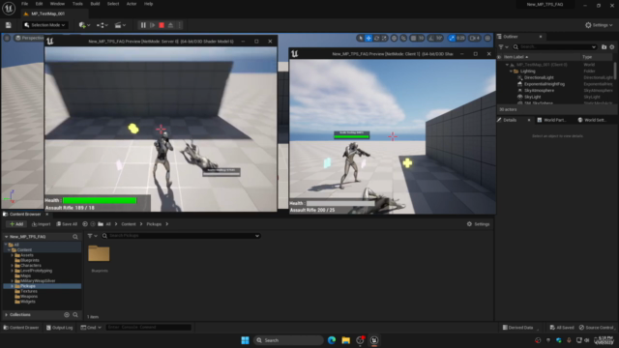Toggle grid snapping in viewport
The height and width of the screenshot is (348, 619).
pos(413,38)
